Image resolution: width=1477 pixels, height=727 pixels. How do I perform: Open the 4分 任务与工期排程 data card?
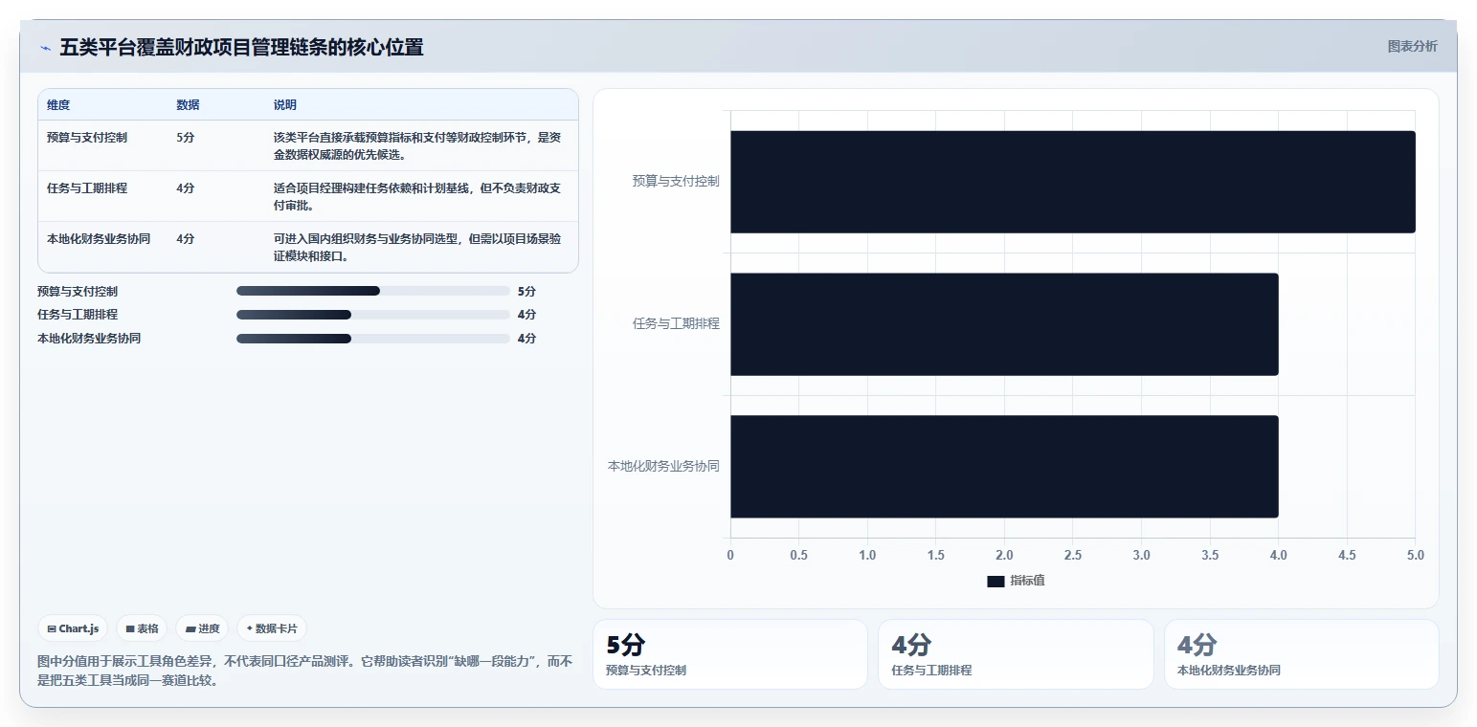(1016, 654)
